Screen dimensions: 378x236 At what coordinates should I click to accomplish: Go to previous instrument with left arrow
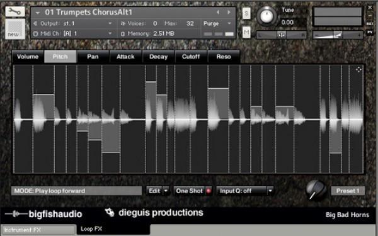218,13
